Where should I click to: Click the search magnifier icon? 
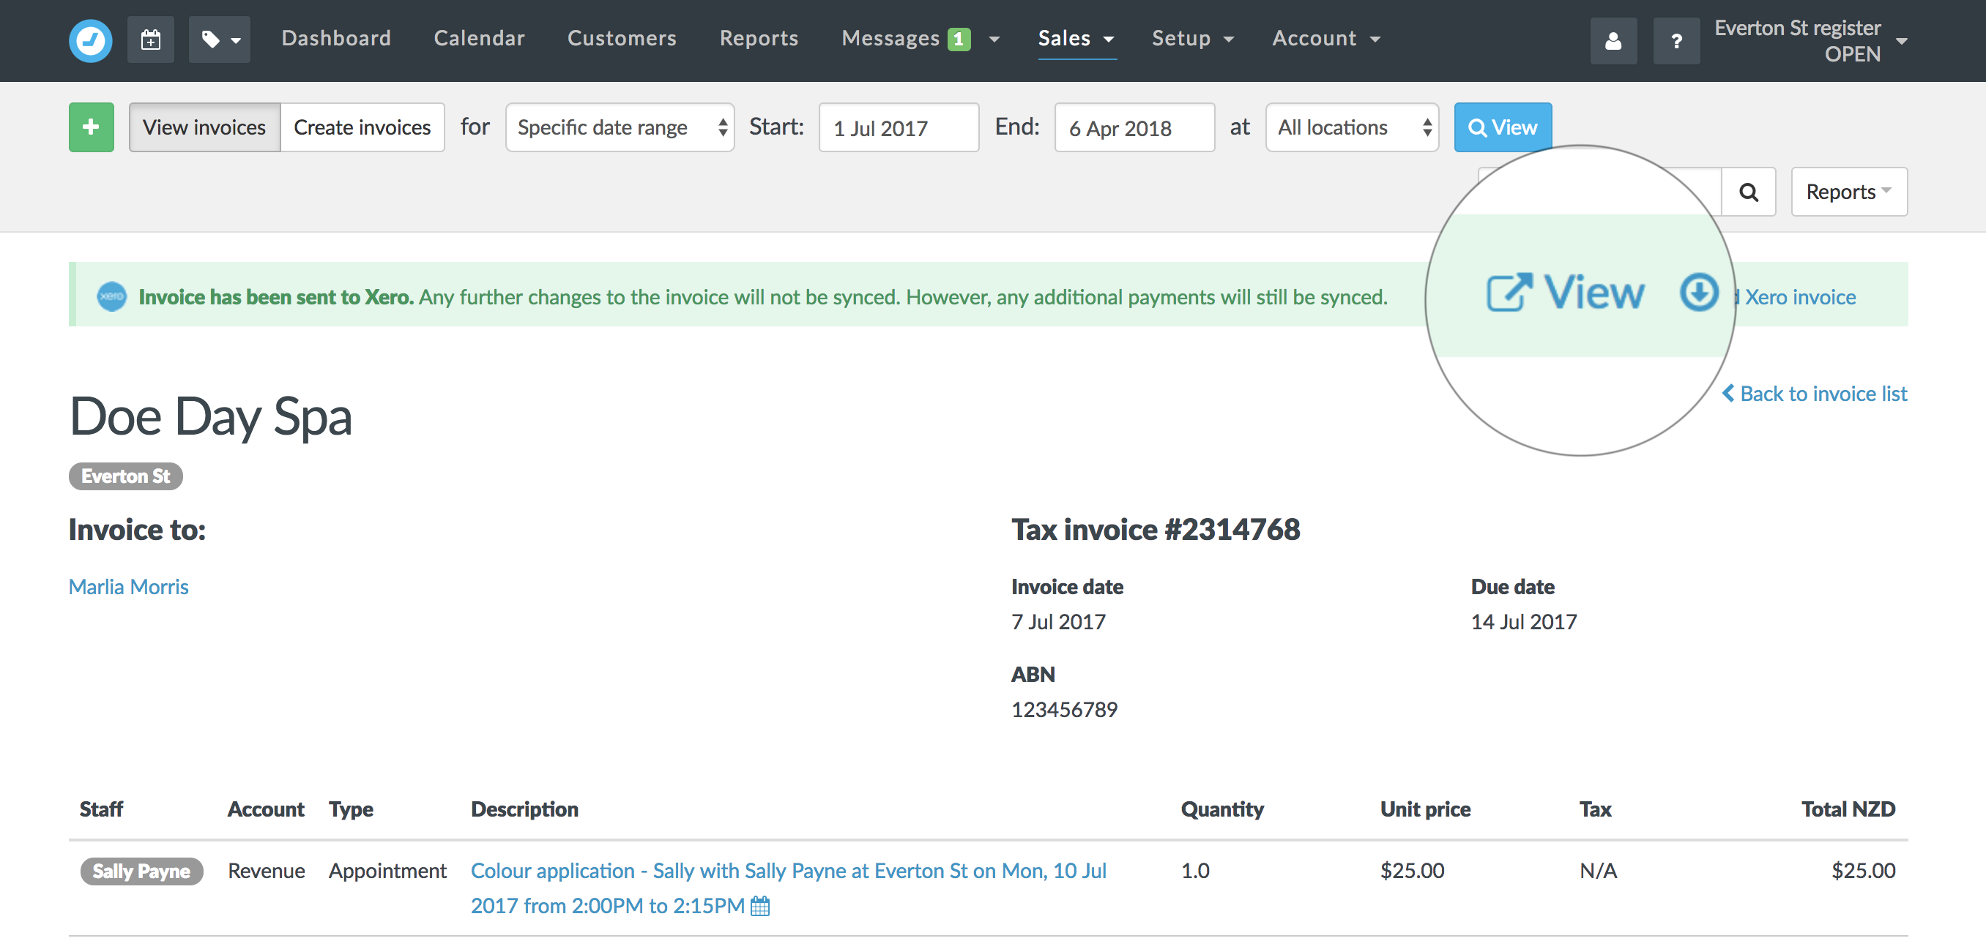click(x=1749, y=192)
